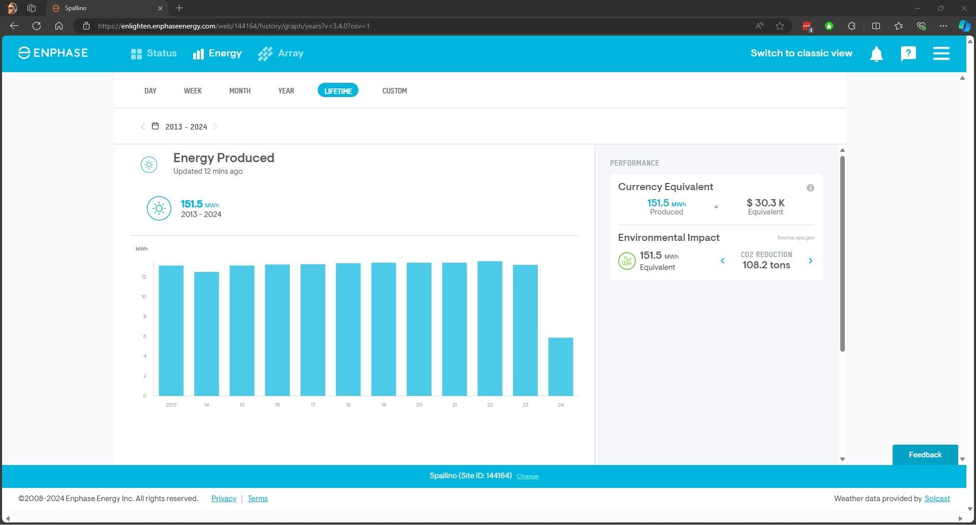Show previous environmental impact metric
This screenshot has width=976, height=525.
722,261
